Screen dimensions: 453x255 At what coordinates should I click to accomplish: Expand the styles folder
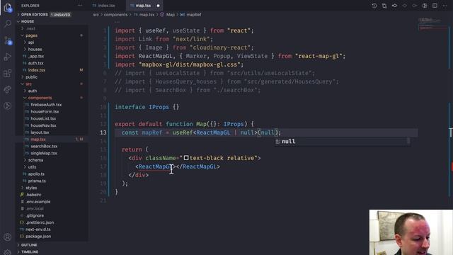tap(31, 188)
